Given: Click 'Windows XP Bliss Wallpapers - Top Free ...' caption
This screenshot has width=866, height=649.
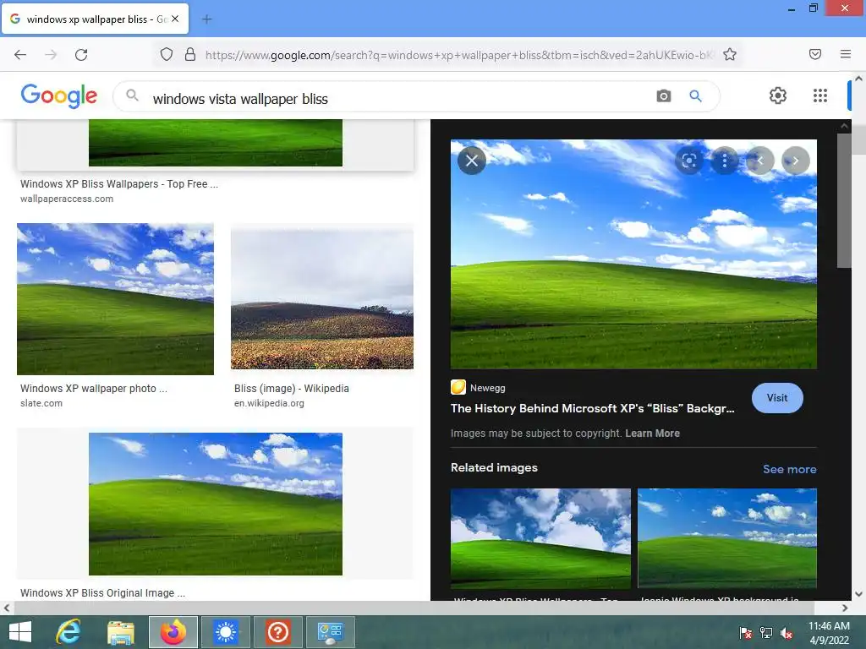Looking at the screenshot, I should click(x=119, y=183).
